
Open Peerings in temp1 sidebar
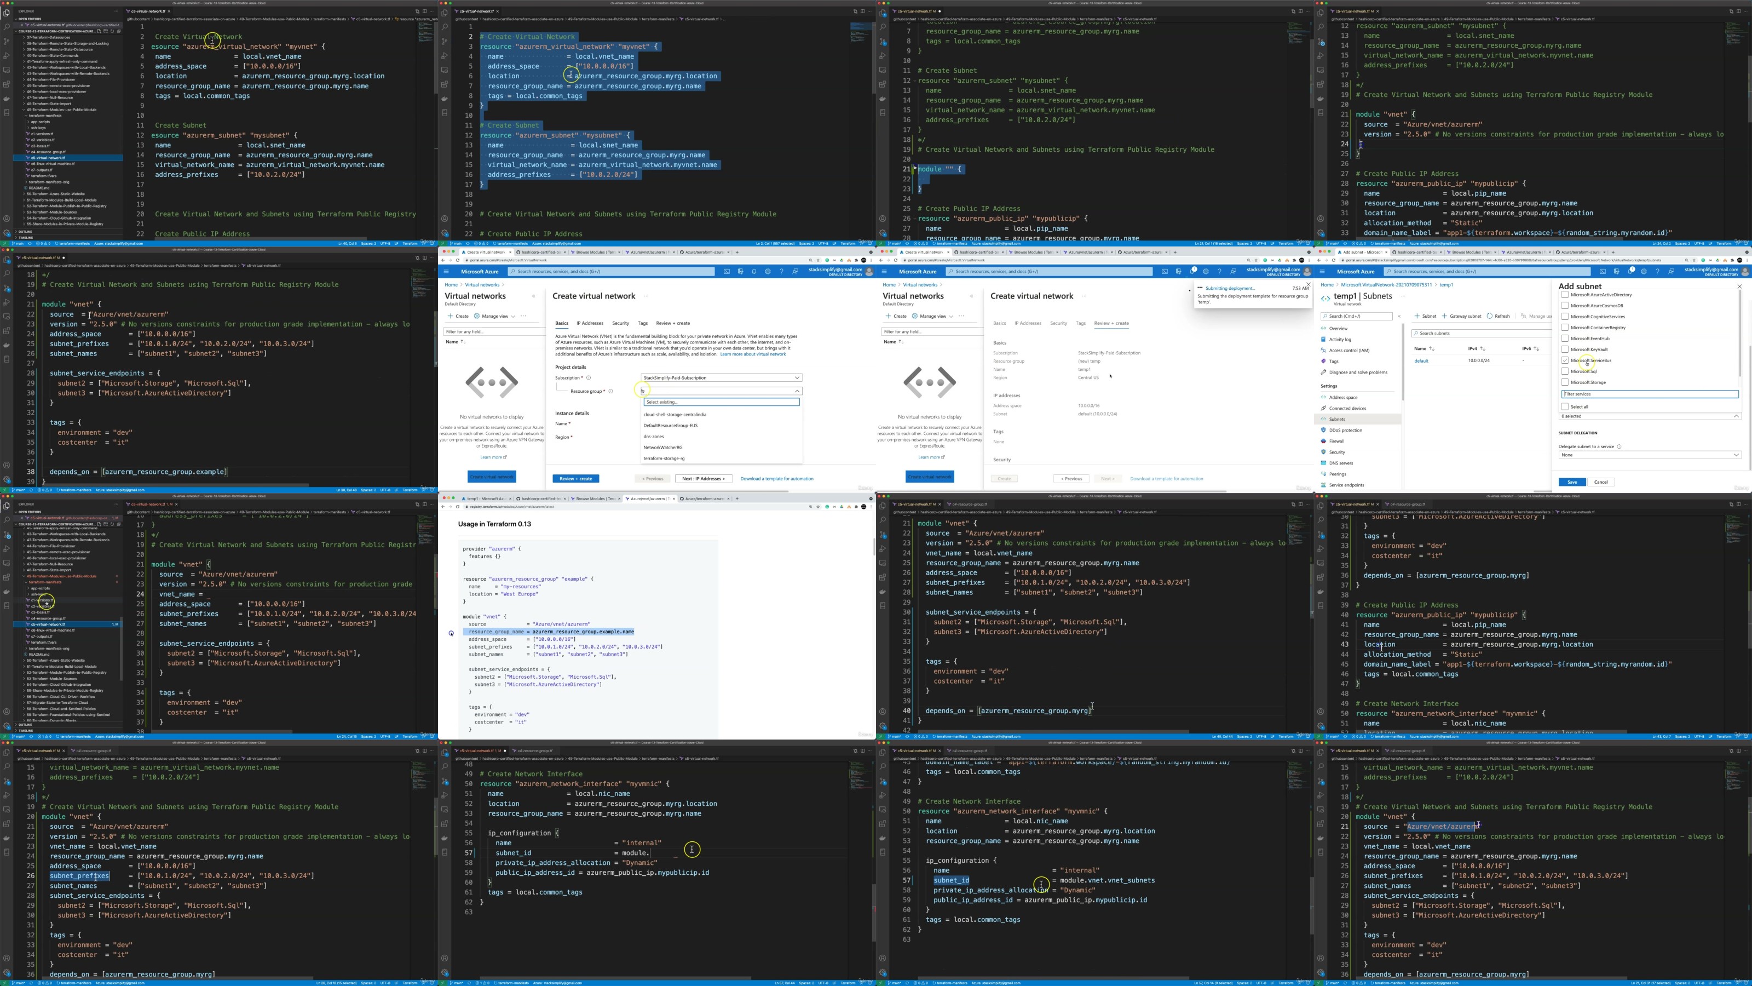tap(1337, 474)
